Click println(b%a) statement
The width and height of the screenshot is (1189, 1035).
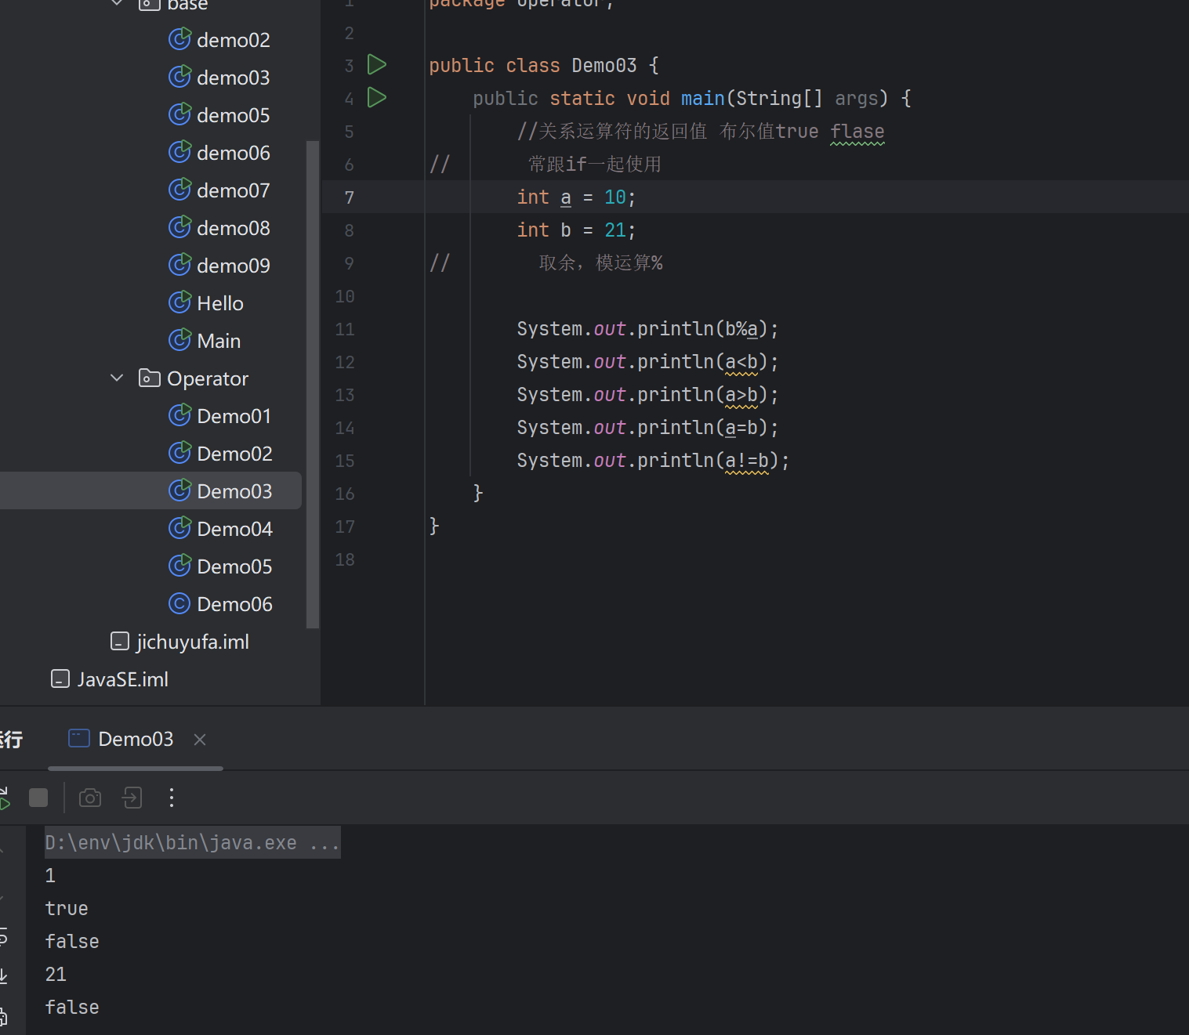pyautogui.click(x=647, y=329)
